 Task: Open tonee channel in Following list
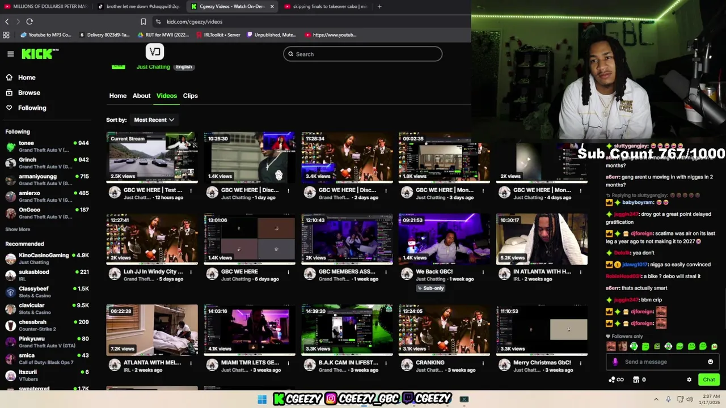(x=47, y=146)
